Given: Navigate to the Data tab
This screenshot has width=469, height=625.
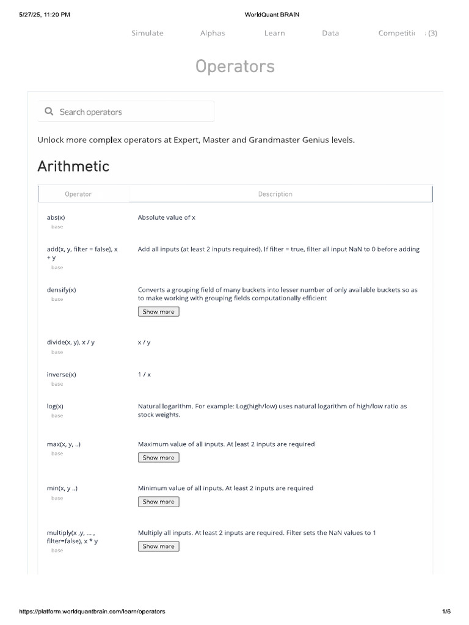Looking at the screenshot, I should 330,33.
